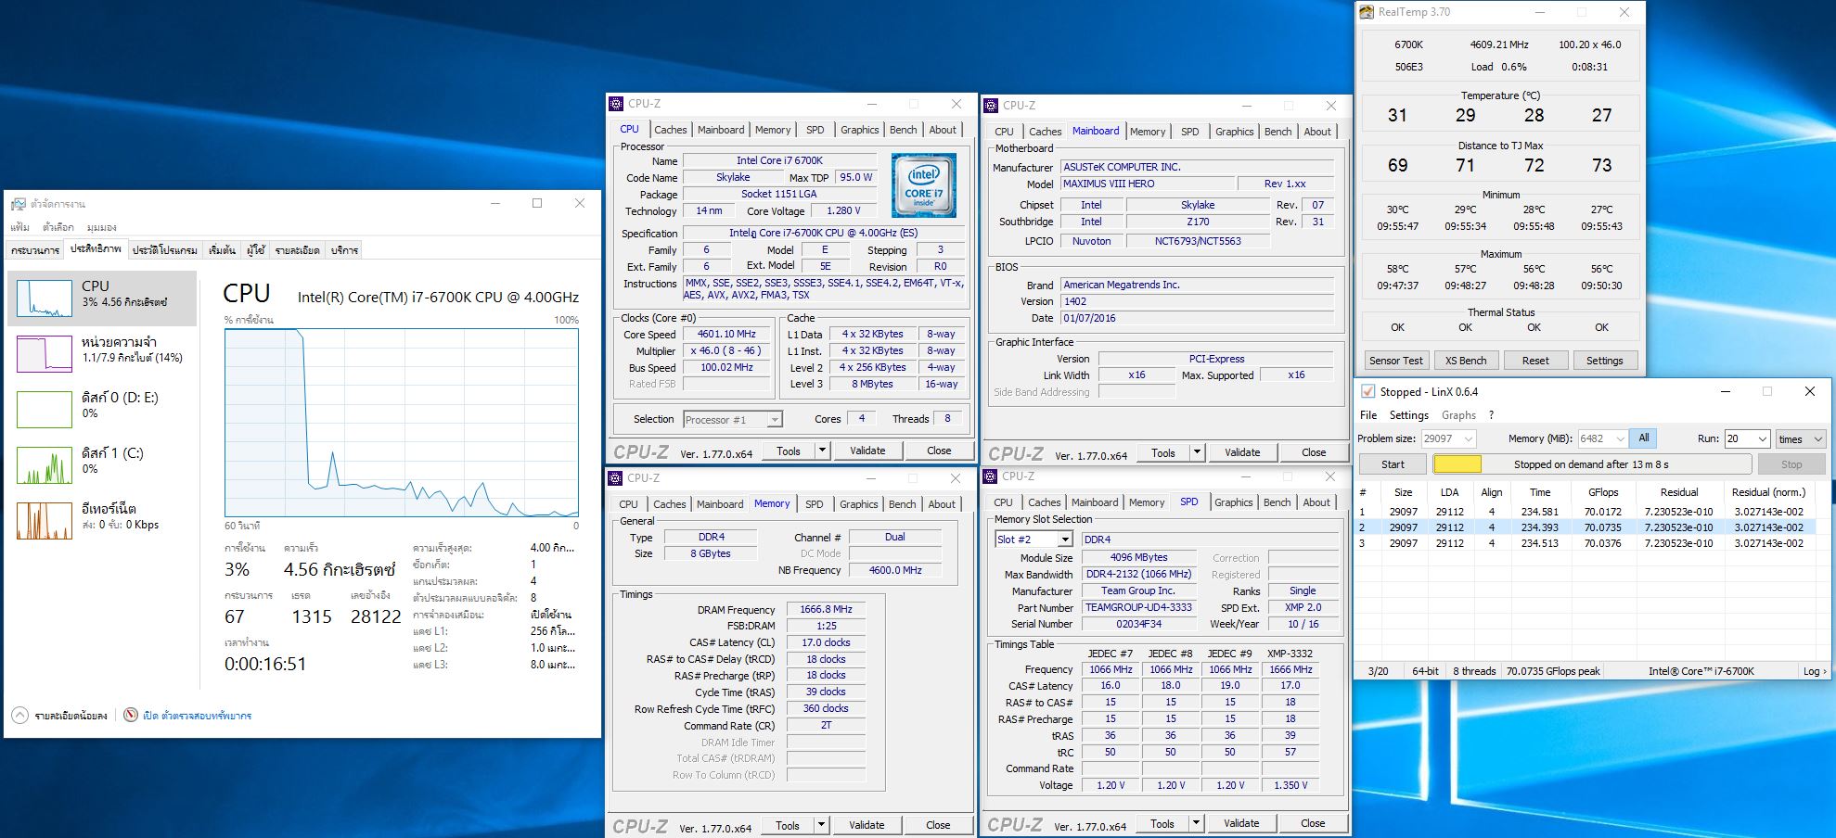Select the Ethernet graph thumbnail in sidebar
This screenshot has width=1836, height=838.
(x=44, y=520)
